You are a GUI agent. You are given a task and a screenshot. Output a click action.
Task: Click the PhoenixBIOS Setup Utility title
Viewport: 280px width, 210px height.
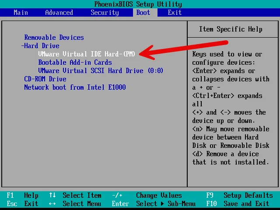(x=138, y=4)
